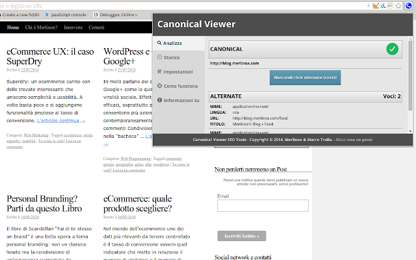This screenshot has width=416, height=260.
Task: Click the info icon beside Informazioni su
Action: (159, 100)
